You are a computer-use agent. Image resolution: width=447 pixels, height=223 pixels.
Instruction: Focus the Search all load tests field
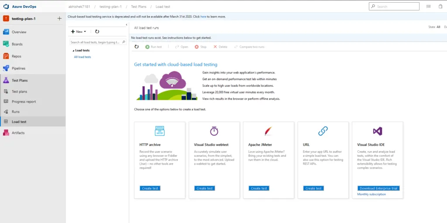click(98, 42)
